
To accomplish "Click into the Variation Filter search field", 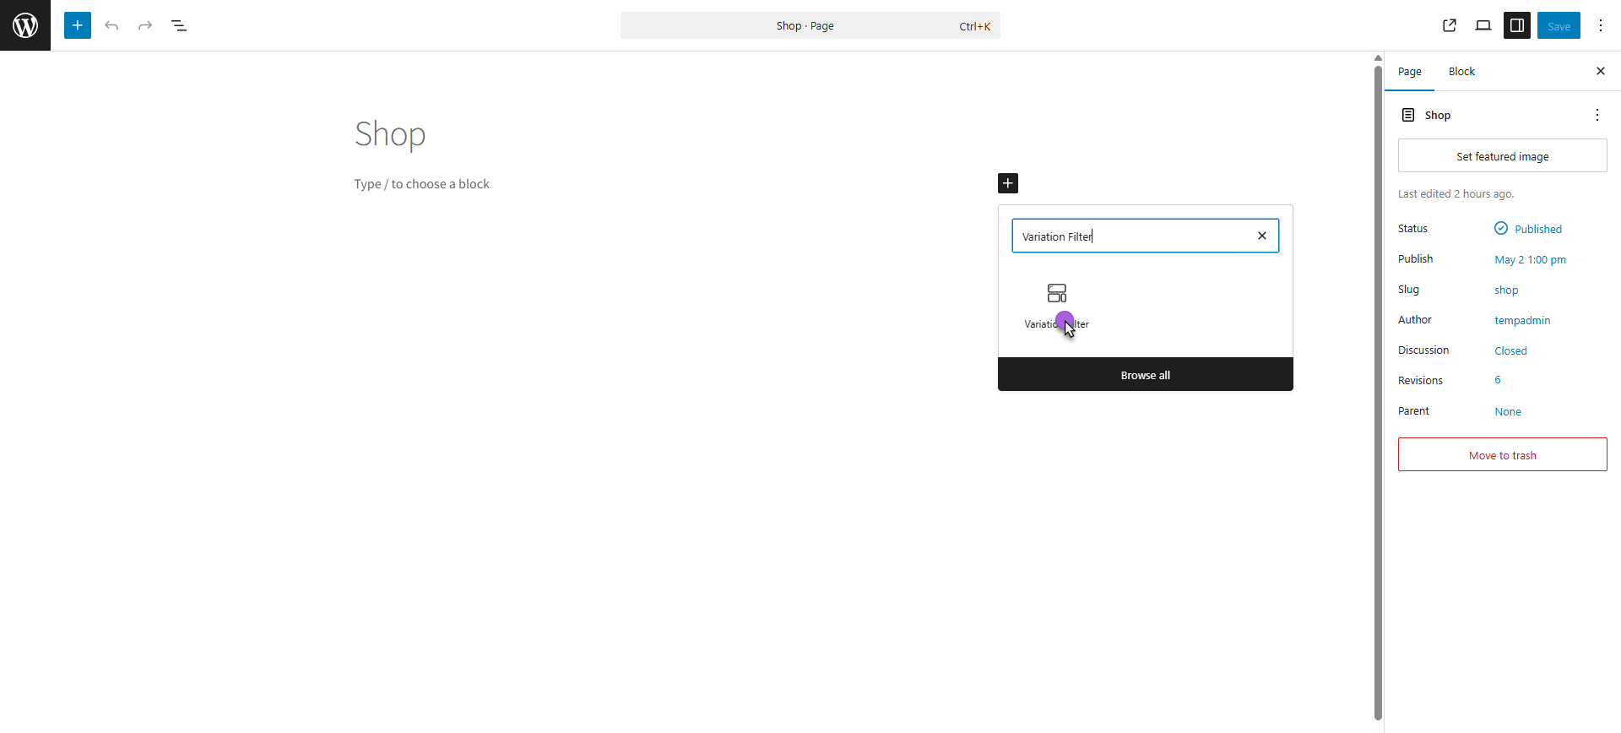I will 1131,236.
